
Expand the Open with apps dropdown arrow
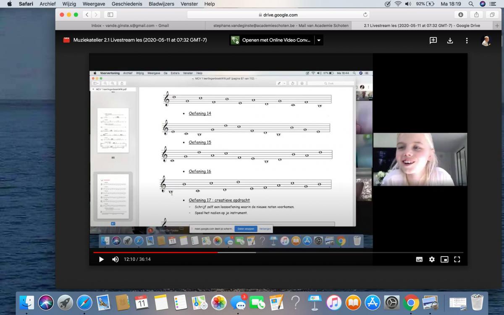click(x=319, y=40)
